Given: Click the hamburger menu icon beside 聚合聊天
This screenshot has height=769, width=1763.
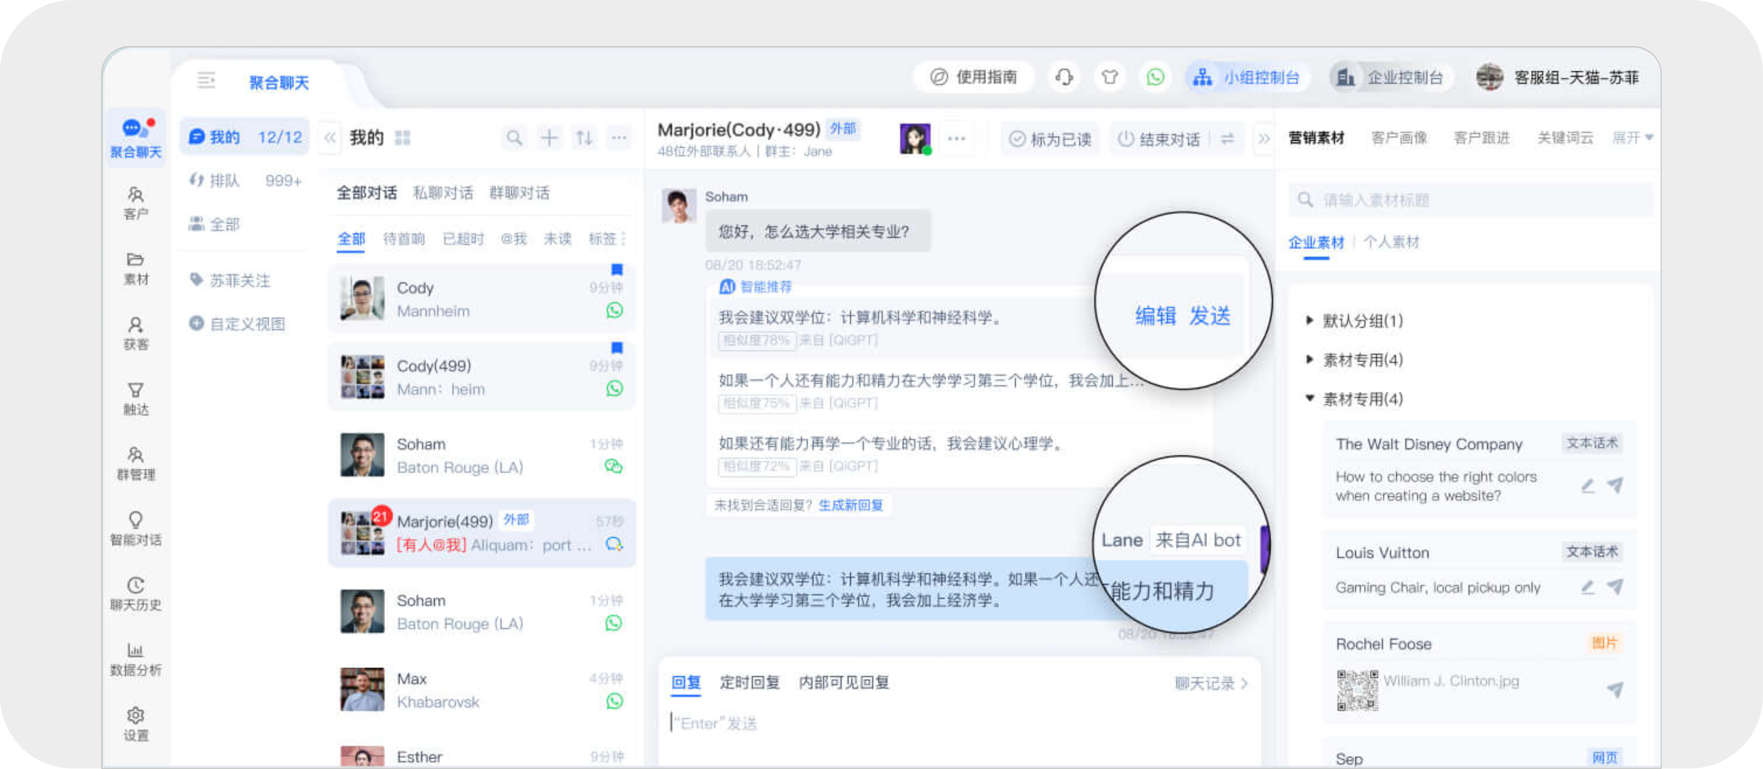Looking at the screenshot, I should 206,81.
